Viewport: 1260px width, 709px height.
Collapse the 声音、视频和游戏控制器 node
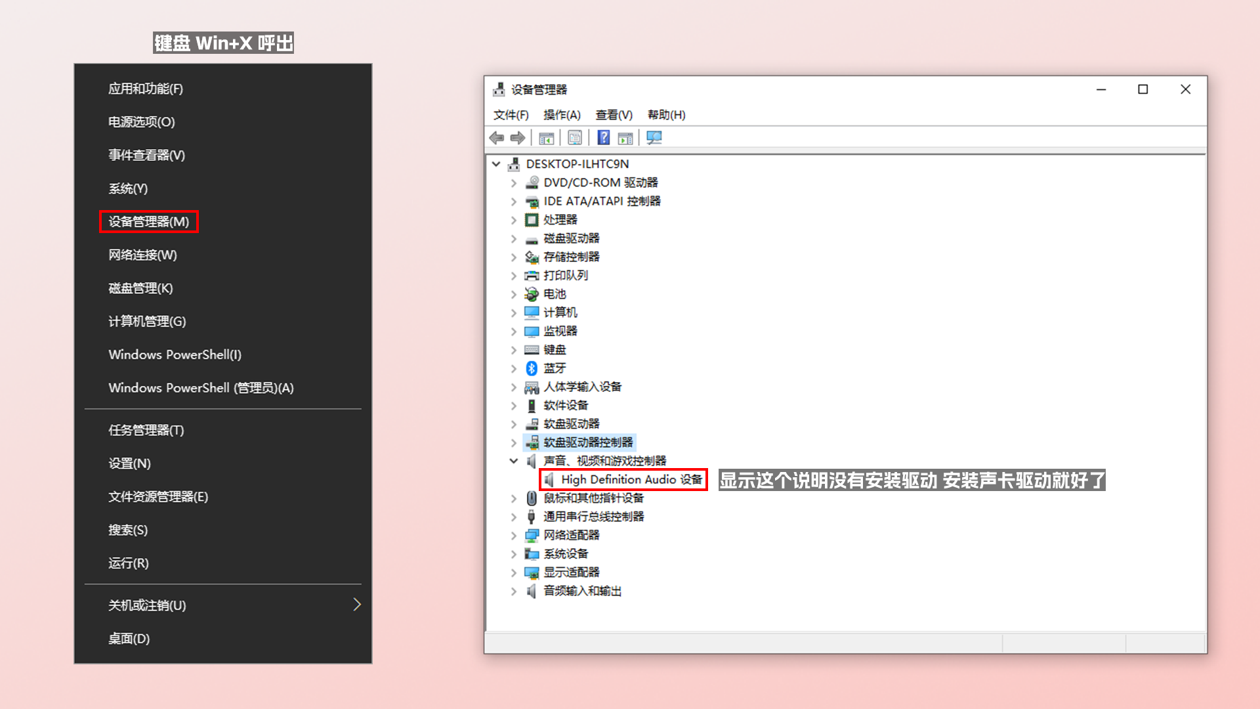[x=514, y=461]
